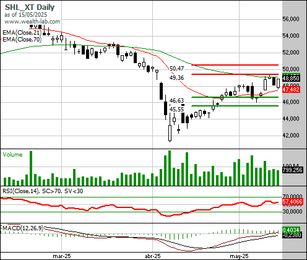Click the 50,47 resistance level label
The image size is (307, 260).
click(x=176, y=69)
